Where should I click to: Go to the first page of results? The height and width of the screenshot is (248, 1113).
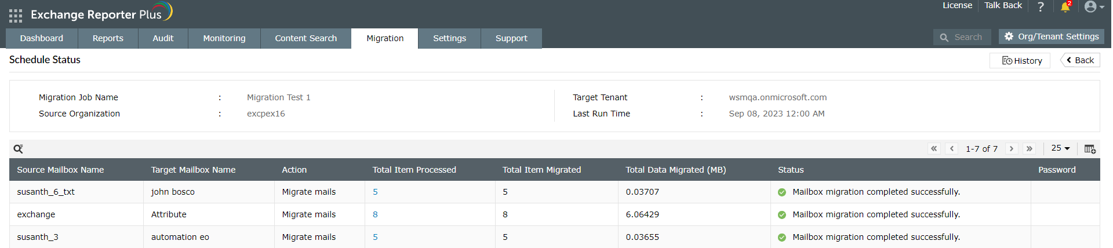click(x=934, y=149)
